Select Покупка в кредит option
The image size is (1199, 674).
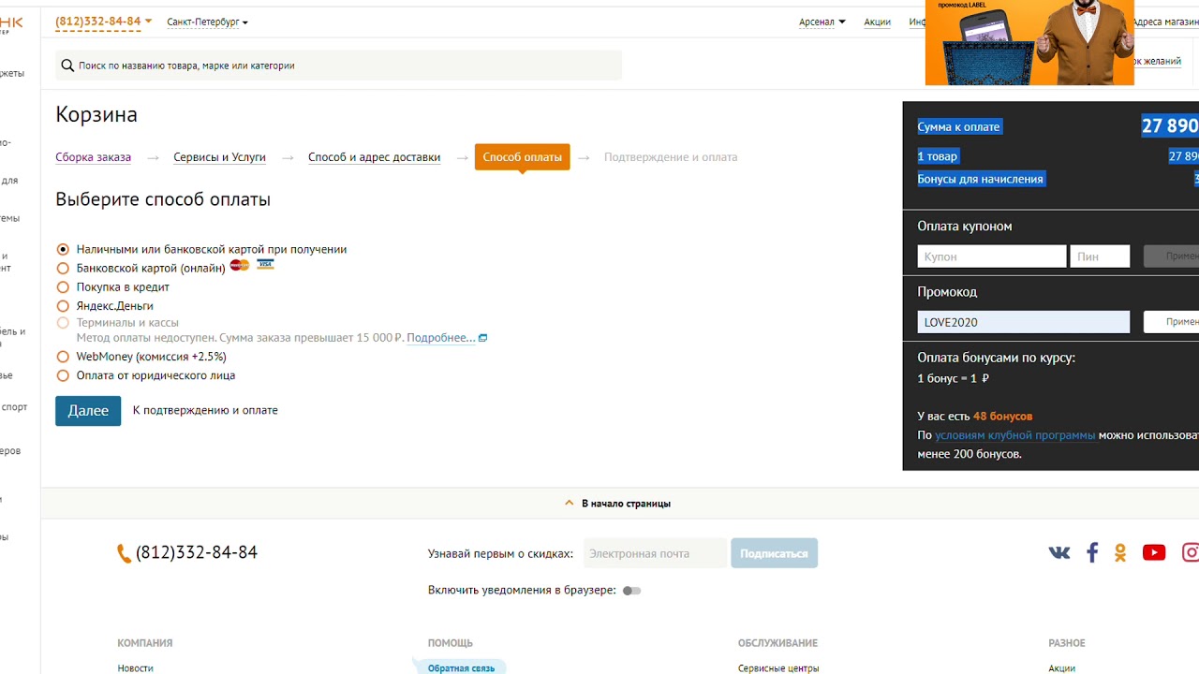click(x=63, y=286)
